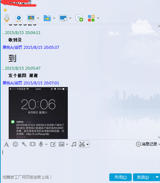Click the 发送(S) send button

pyautogui.click(x=143, y=177)
